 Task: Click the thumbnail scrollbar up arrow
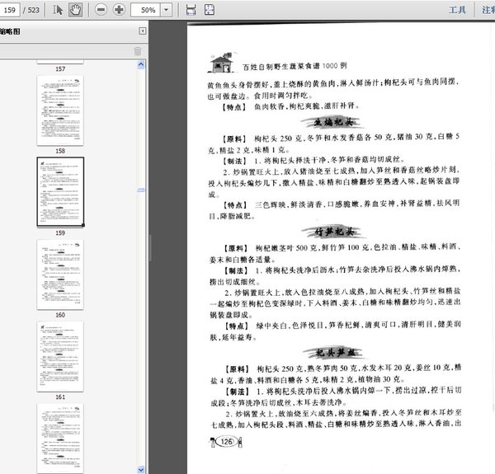coord(141,64)
